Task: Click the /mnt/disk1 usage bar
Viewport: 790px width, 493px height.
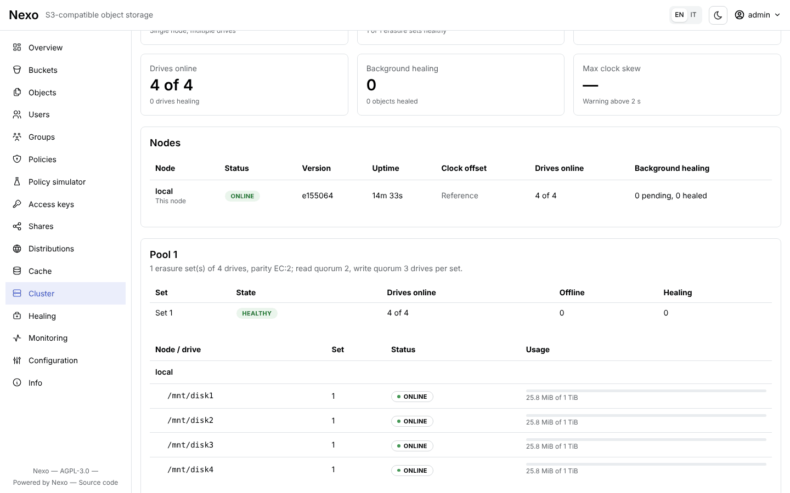Action: [x=646, y=391]
